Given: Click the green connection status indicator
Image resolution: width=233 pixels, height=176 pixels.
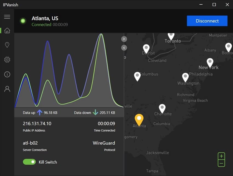Looking at the screenshot, I should 23,21.
